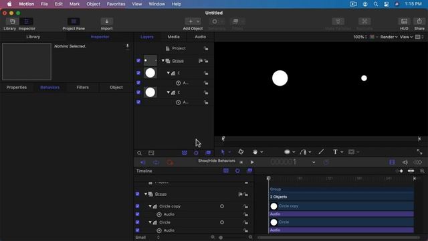Select the arrow Select/Transform tool

coord(223,152)
